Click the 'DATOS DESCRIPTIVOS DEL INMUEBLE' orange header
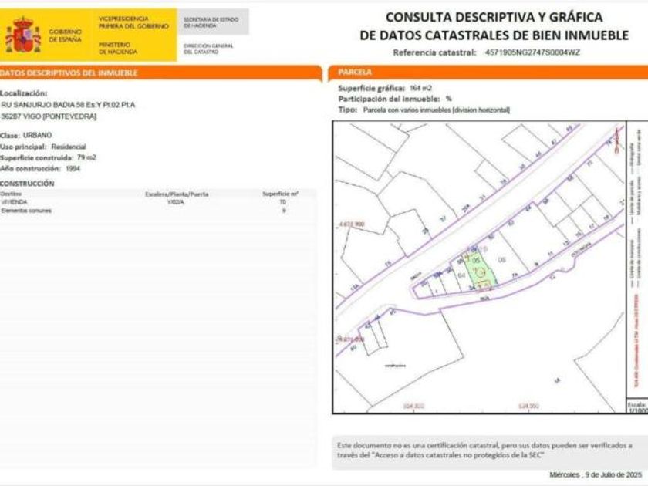The height and width of the screenshot is (486, 648). tap(160, 73)
